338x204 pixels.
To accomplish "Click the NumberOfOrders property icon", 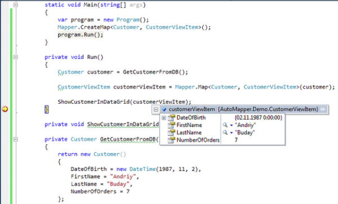I will pyautogui.click(x=171, y=140).
